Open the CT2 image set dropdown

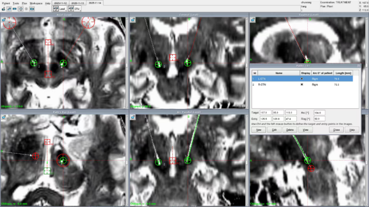[x=75, y=9]
